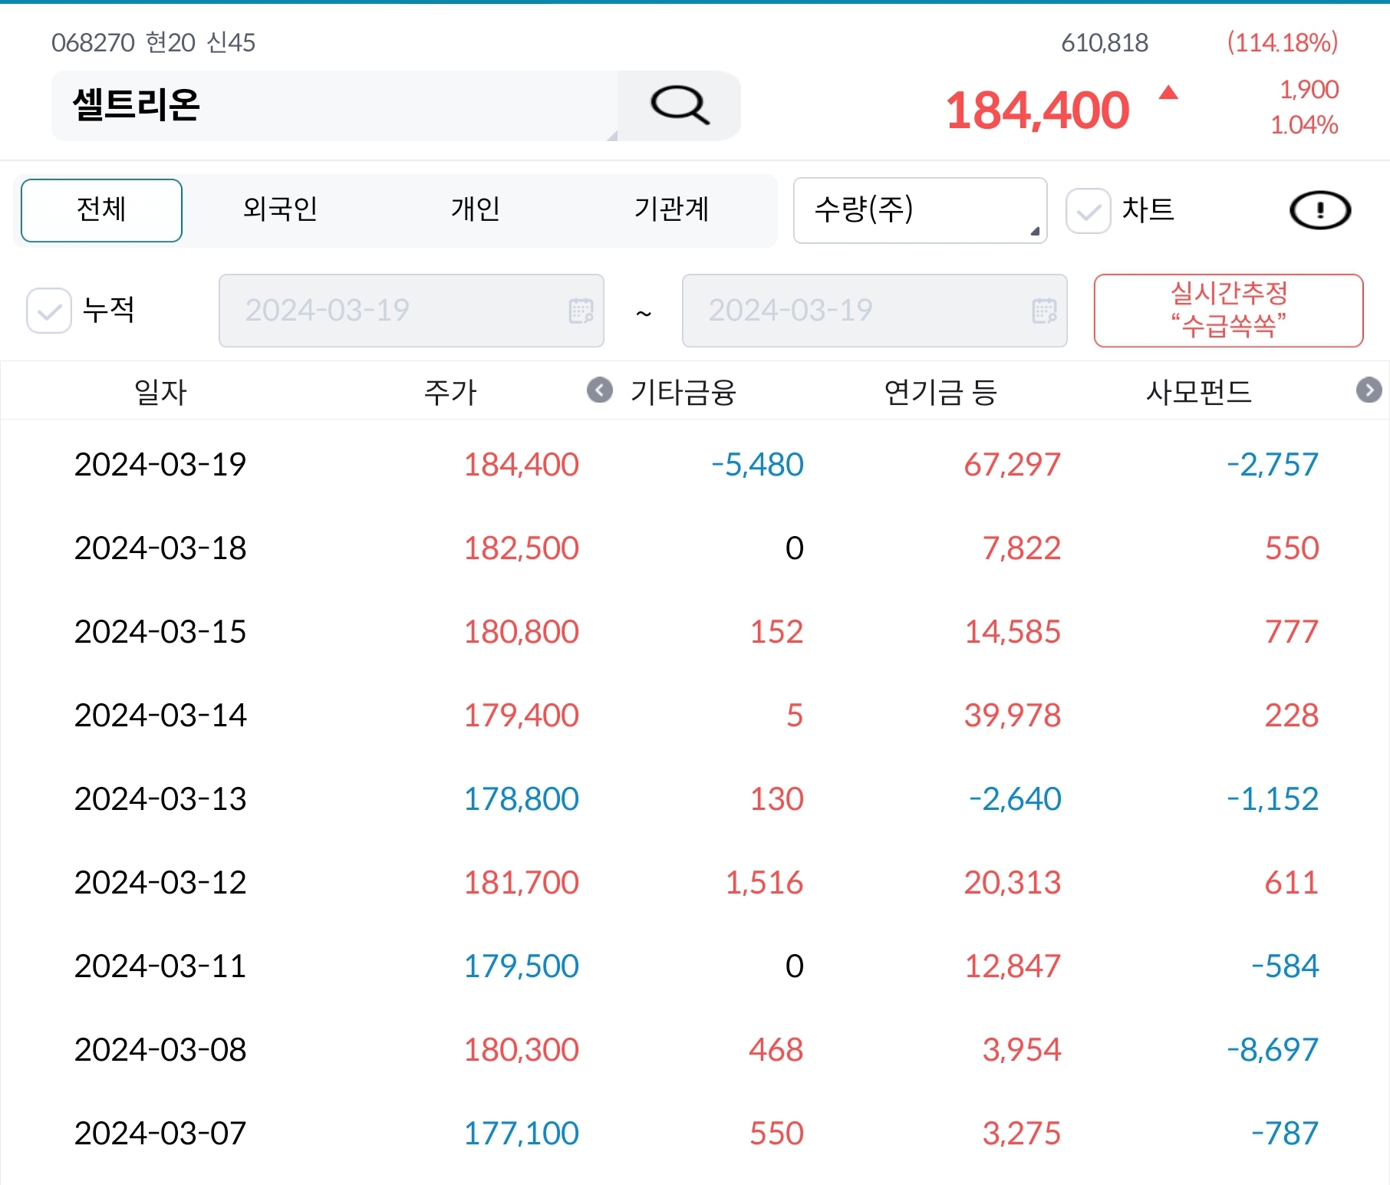
Task: Tap the 468 기타금융 value
Action: pos(776,1050)
